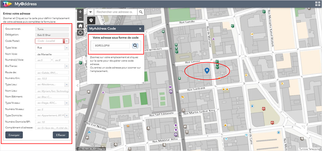Zoom out on the map
Viewport: 322px width, 151px height.
coord(80,17)
